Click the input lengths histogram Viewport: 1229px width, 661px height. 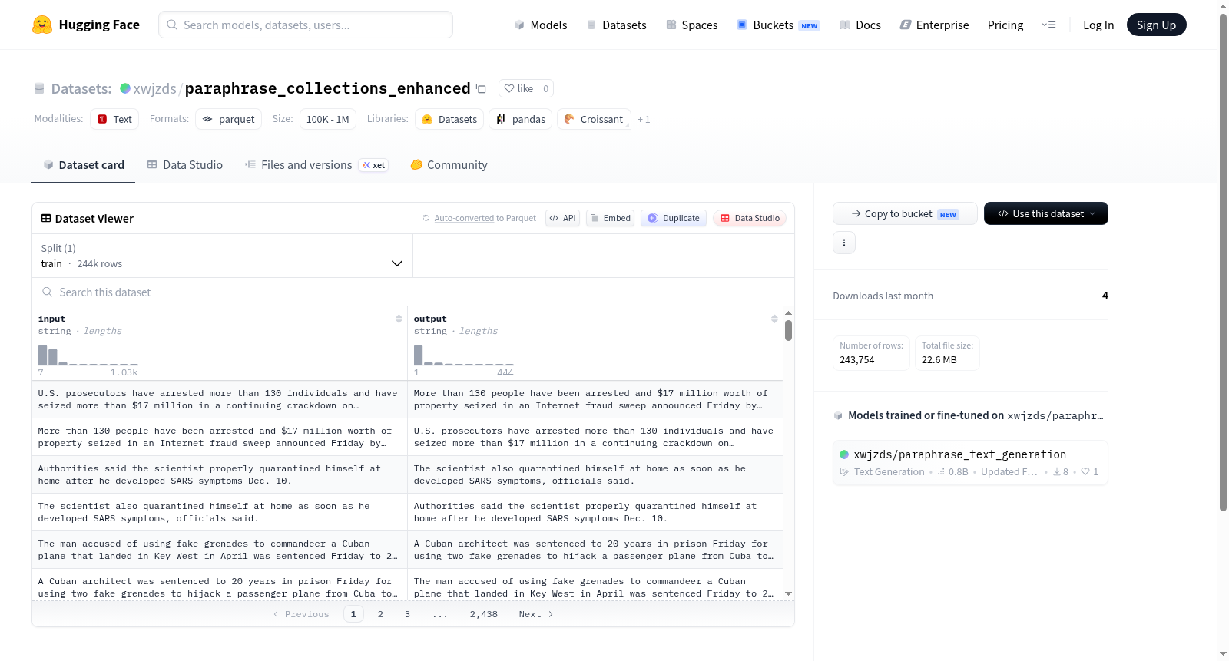click(x=88, y=355)
